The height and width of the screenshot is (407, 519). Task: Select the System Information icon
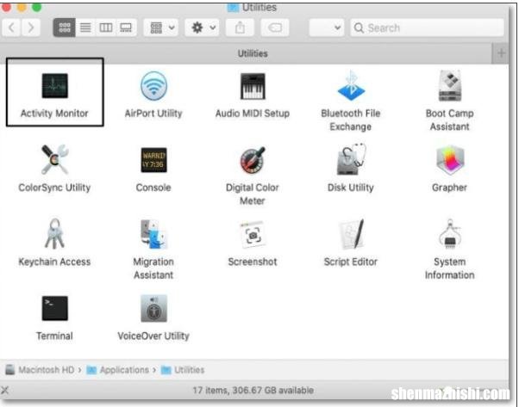pos(449,234)
